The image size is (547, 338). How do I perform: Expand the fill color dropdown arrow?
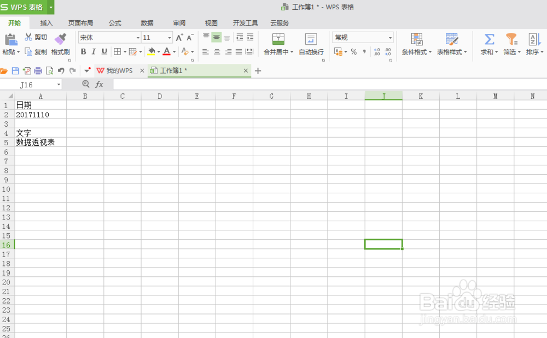159,52
